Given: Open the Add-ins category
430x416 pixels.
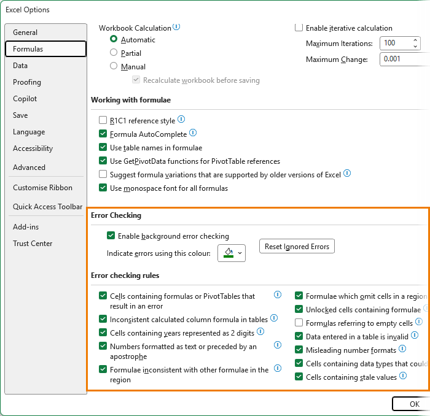Looking at the screenshot, I should [x=46, y=227].
